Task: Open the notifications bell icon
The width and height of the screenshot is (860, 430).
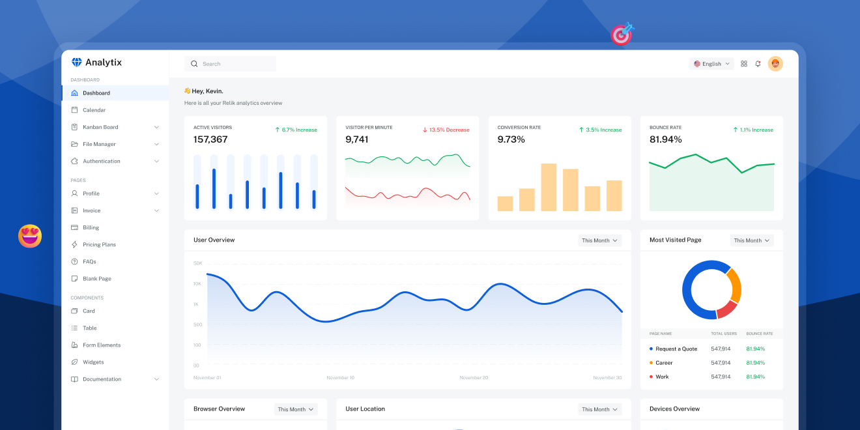Action: click(758, 64)
